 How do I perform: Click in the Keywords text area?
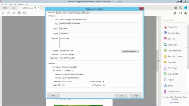[x=99, y=42]
